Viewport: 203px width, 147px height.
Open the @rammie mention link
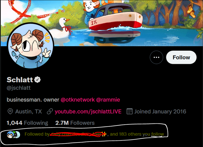[x=108, y=100]
